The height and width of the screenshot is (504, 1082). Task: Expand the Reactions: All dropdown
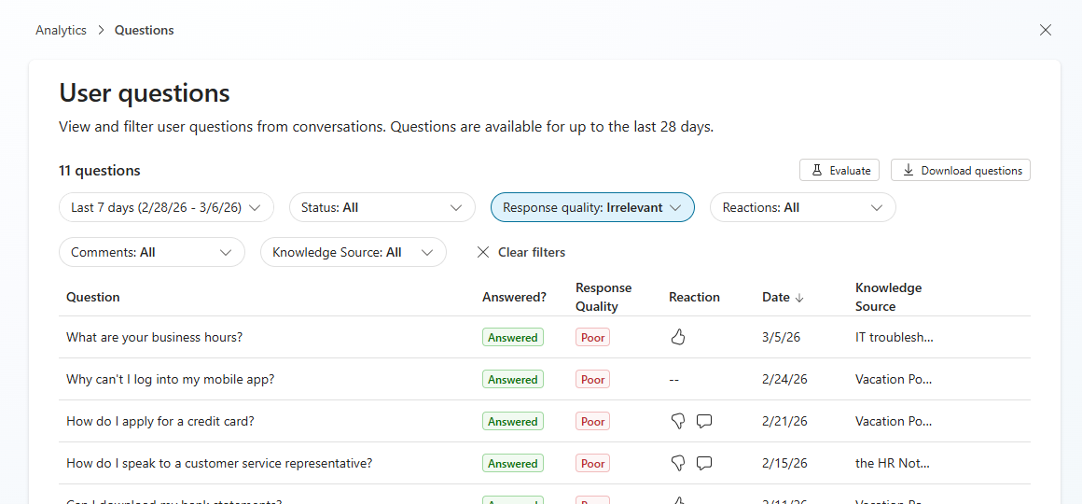click(803, 207)
